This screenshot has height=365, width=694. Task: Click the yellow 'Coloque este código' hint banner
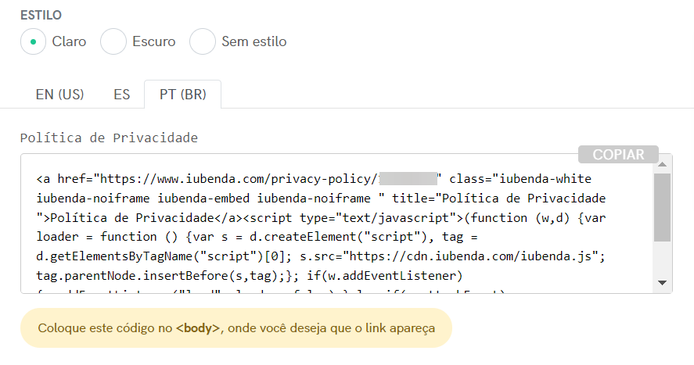tap(236, 328)
